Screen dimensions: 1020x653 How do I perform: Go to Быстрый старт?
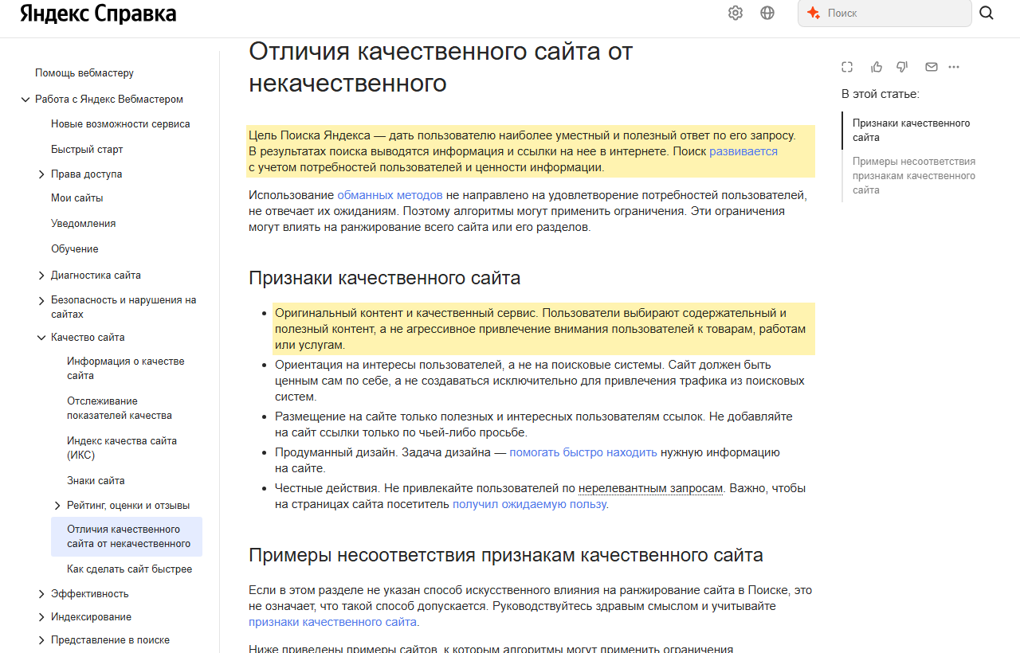pos(87,150)
